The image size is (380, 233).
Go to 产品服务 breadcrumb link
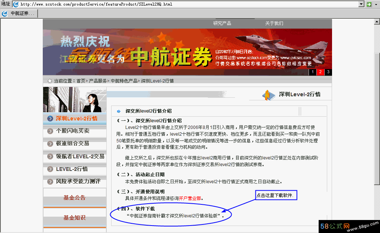[x=98, y=81]
